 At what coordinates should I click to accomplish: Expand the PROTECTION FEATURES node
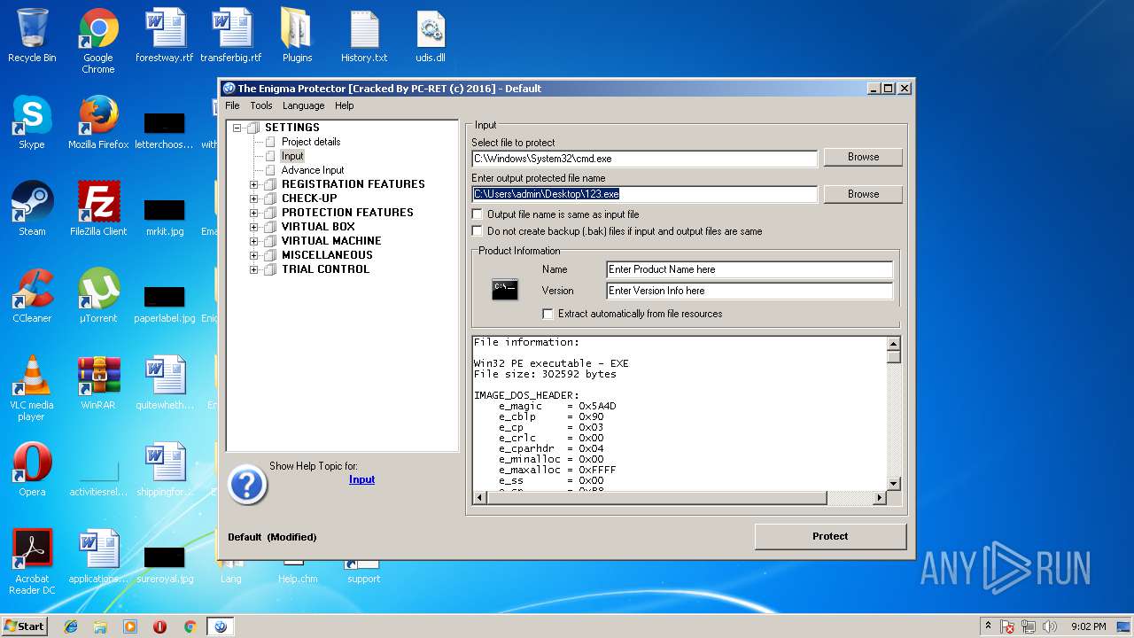click(253, 213)
